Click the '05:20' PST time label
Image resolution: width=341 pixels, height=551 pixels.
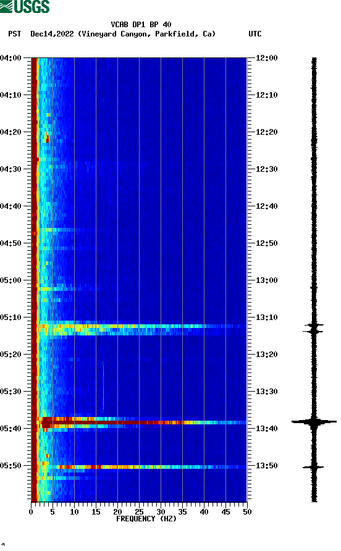point(11,355)
